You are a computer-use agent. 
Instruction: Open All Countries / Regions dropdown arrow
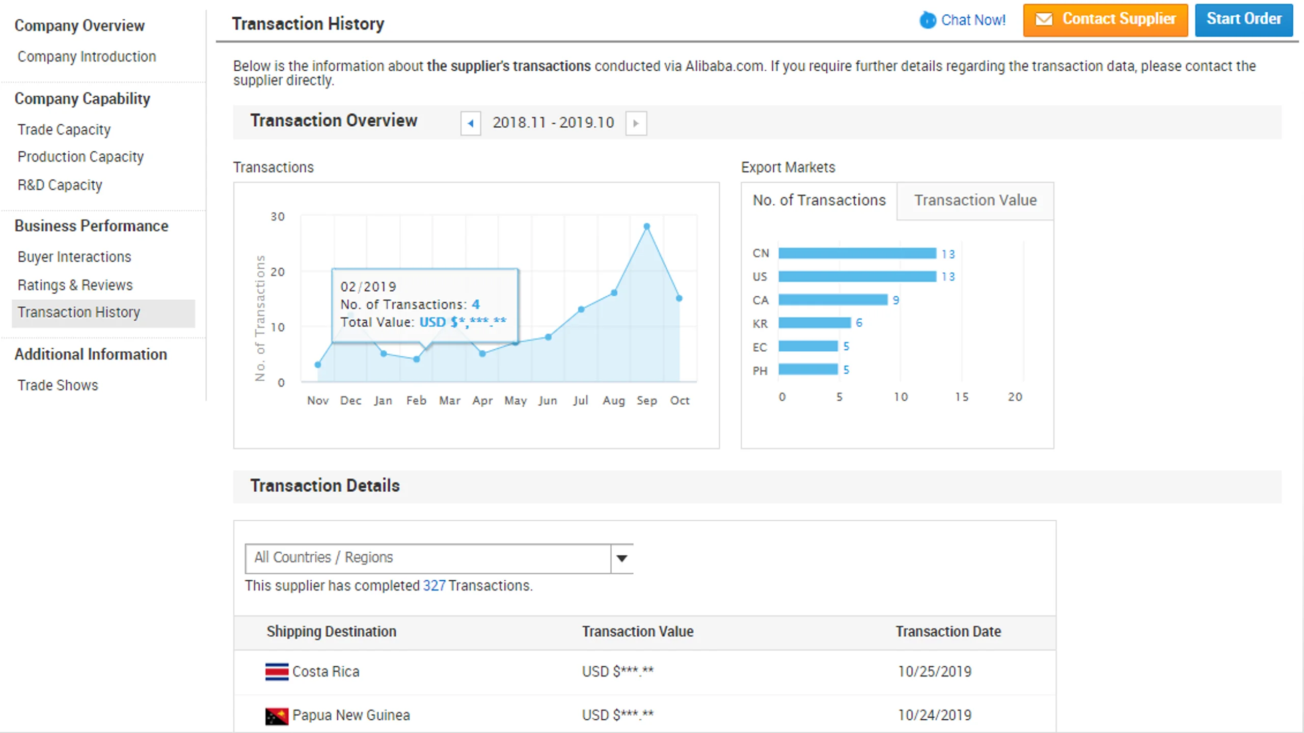pyautogui.click(x=621, y=558)
